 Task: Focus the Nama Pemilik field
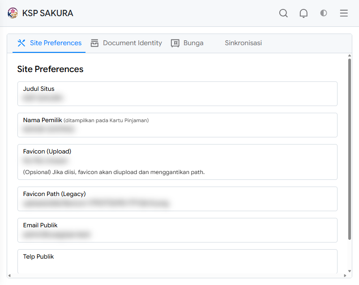coord(177,125)
